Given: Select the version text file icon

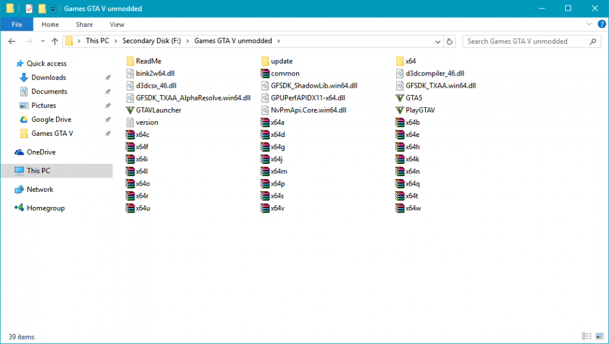Looking at the screenshot, I should click(x=130, y=122).
